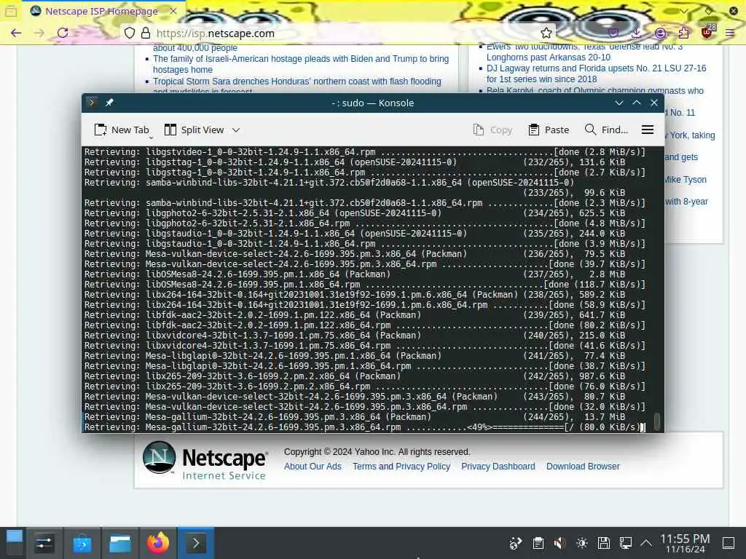Open the display brightness tray icon
This screenshot has height=559, width=746.
point(582,543)
